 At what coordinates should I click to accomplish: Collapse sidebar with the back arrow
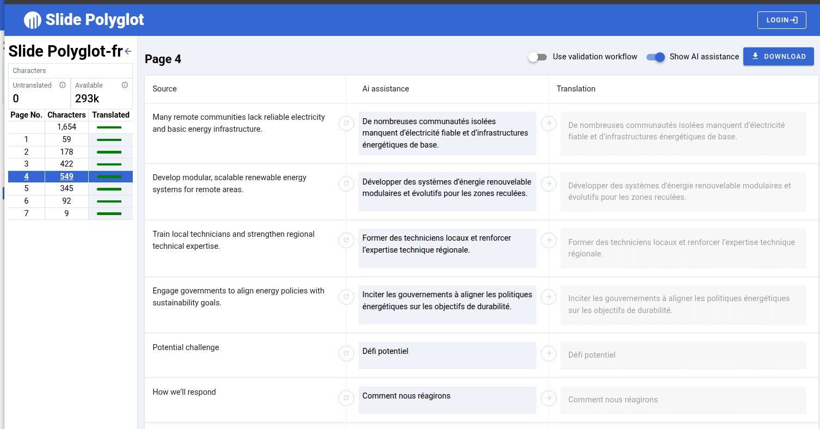point(128,52)
